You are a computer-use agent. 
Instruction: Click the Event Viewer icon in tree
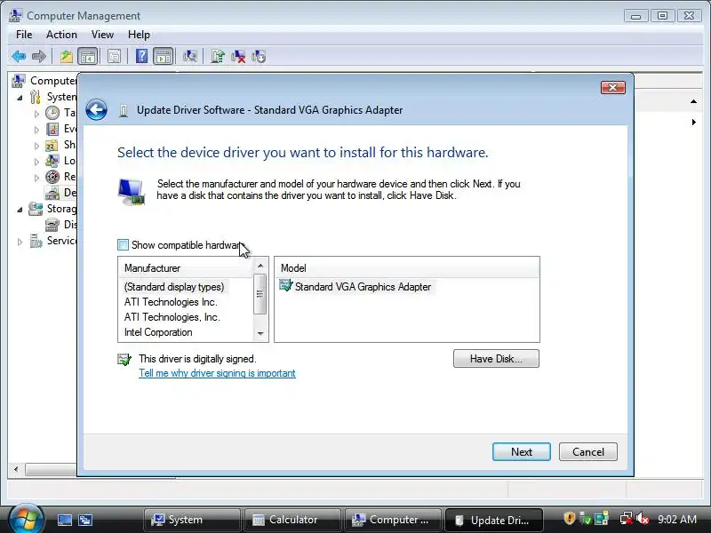52,129
